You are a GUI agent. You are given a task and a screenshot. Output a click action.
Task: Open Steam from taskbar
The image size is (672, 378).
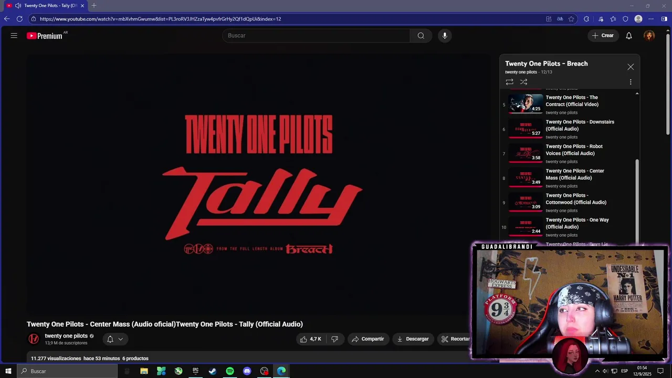point(213,371)
